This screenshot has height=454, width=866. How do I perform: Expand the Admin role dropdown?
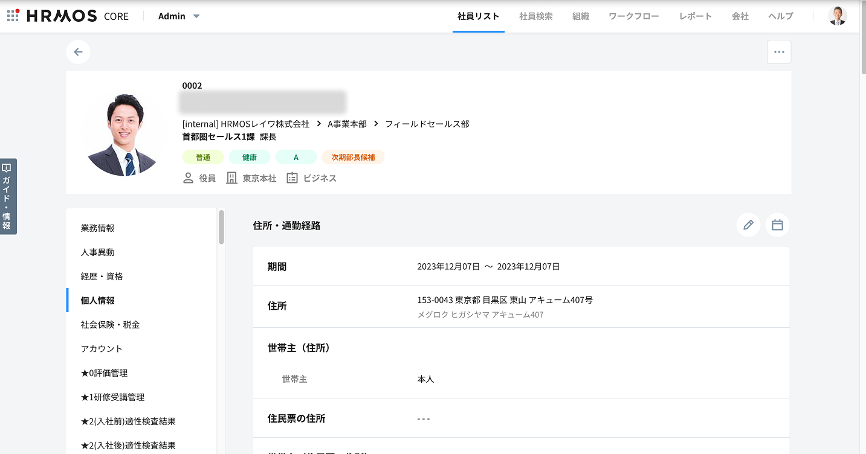pos(179,16)
